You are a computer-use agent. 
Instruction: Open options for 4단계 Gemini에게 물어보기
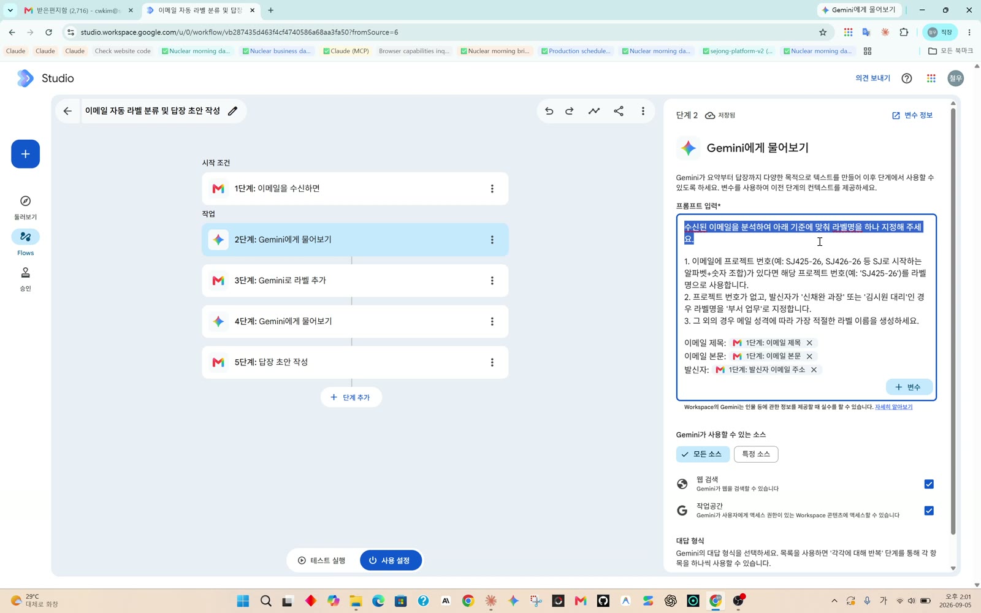pos(492,321)
